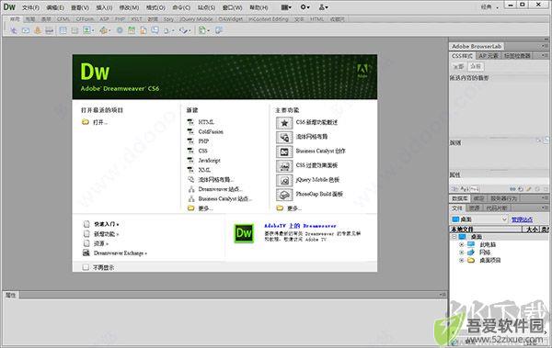This screenshot has height=348, width=552.
Task: Click the Attach Style Sheet link icon
Action: pyautogui.click(x=512, y=189)
